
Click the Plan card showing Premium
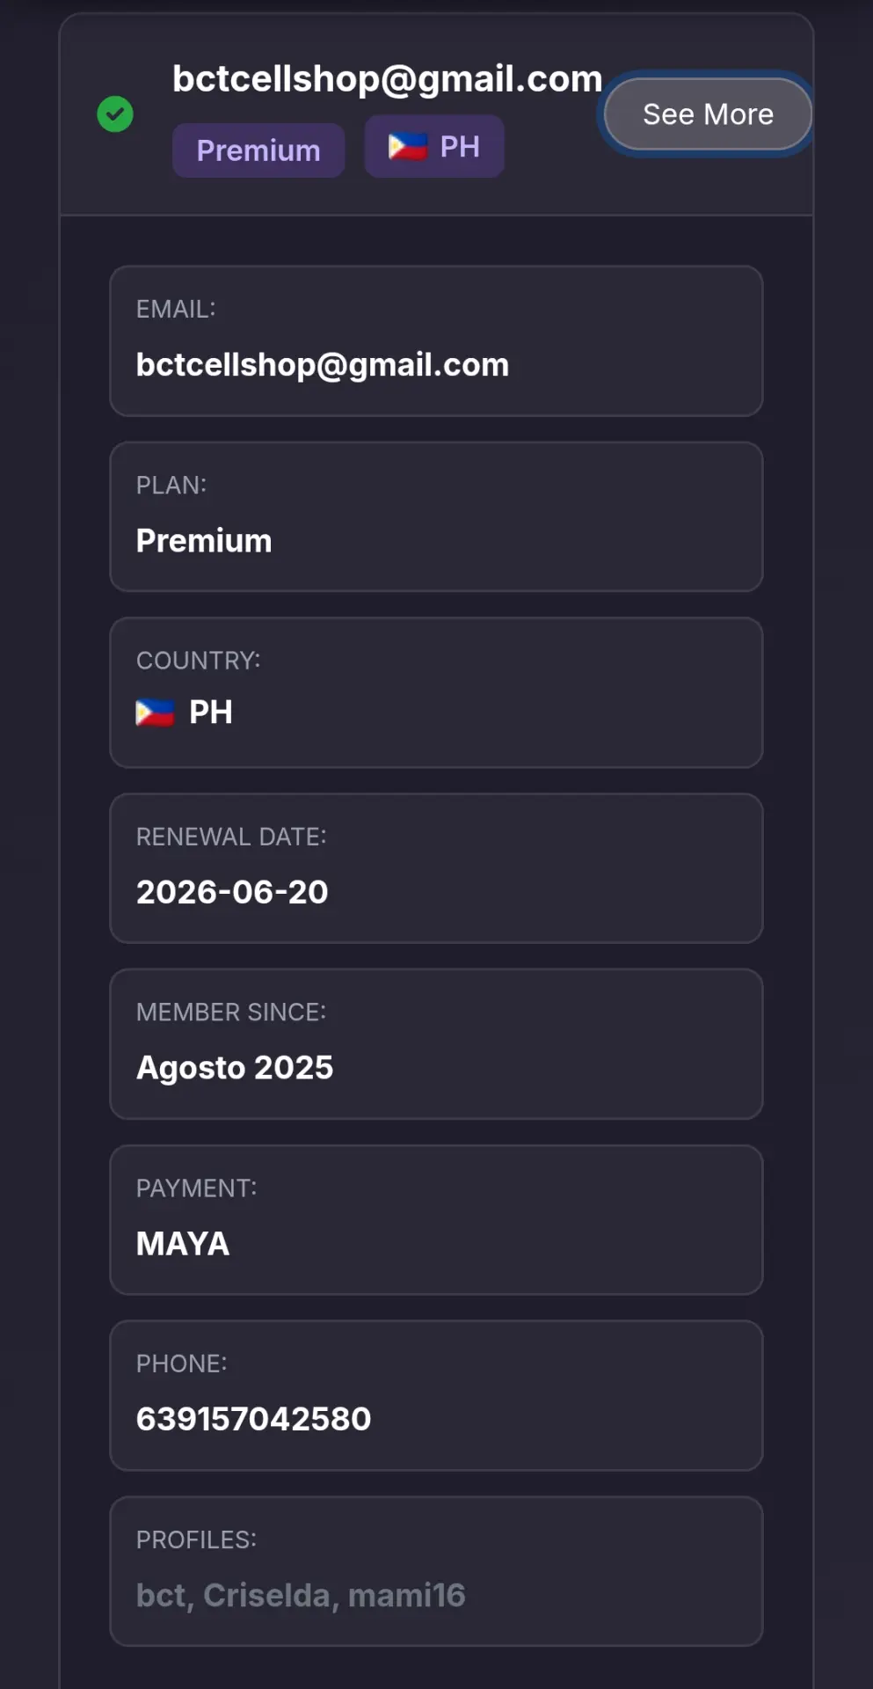(436, 516)
